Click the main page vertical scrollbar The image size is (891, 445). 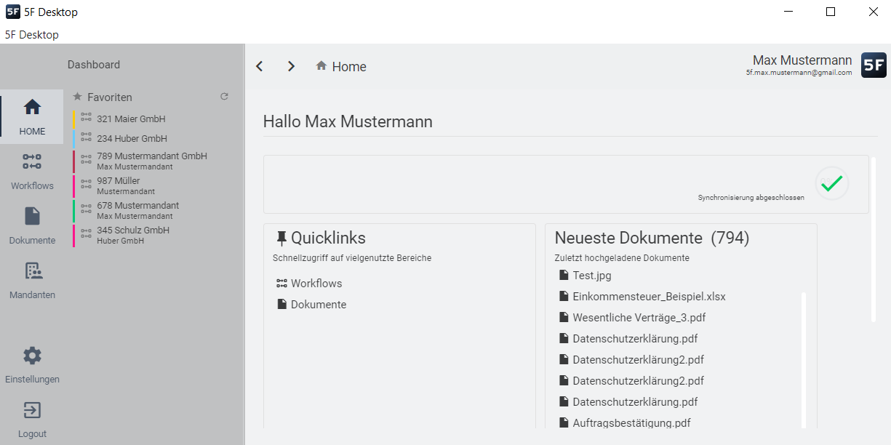(874, 238)
